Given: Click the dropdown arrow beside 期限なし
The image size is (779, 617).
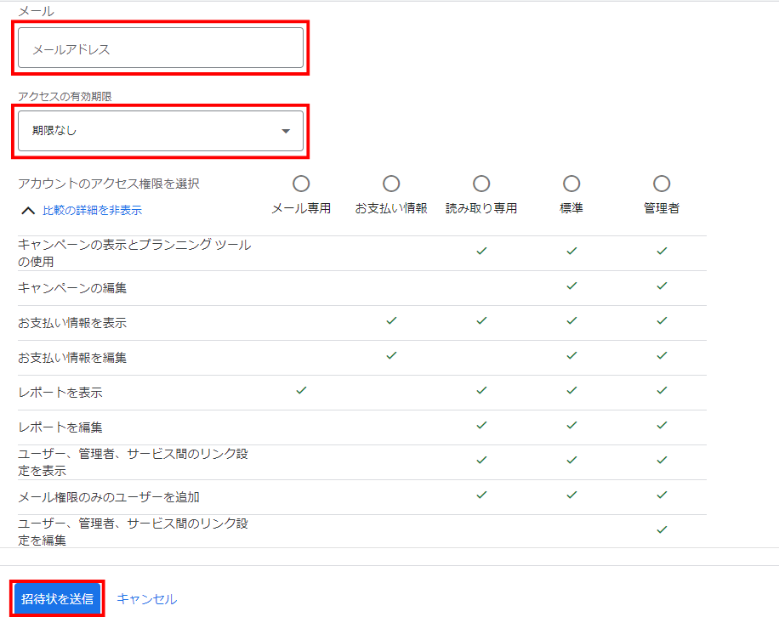Looking at the screenshot, I should coord(286,131).
